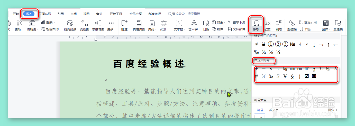Viewport: 355px width, 126px height.
Task: Insert the ≠ recent symbol
Action: pos(256,44)
